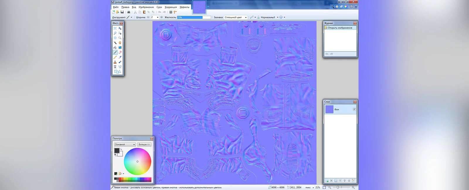Open the Settings gear icon

point(351,6)
